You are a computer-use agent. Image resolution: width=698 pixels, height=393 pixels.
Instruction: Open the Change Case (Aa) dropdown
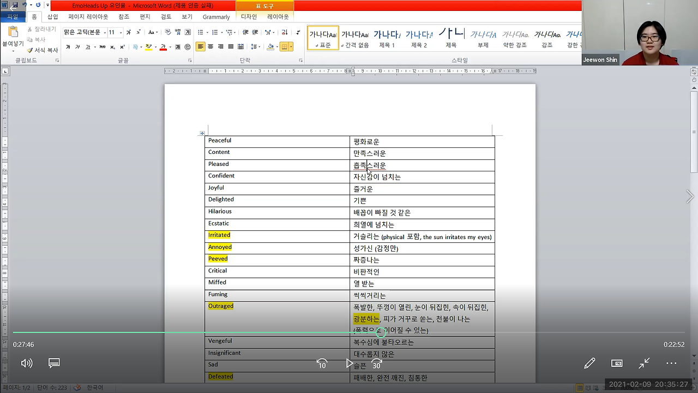pyautogui.click(x=153, y=32)
